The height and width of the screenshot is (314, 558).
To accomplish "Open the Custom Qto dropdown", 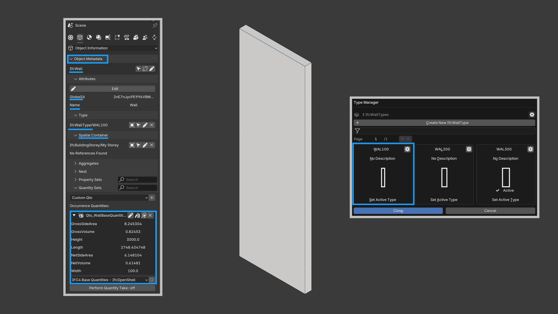I will click(109, 198).
